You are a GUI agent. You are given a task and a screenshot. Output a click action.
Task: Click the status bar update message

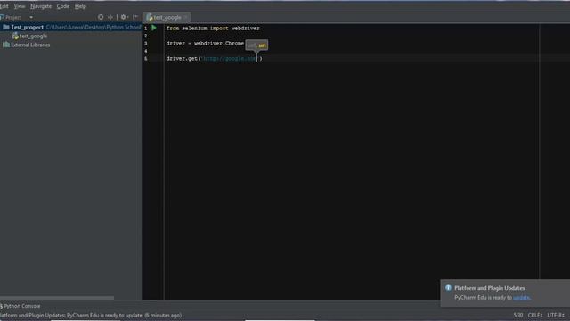click(x=91, y=315)
